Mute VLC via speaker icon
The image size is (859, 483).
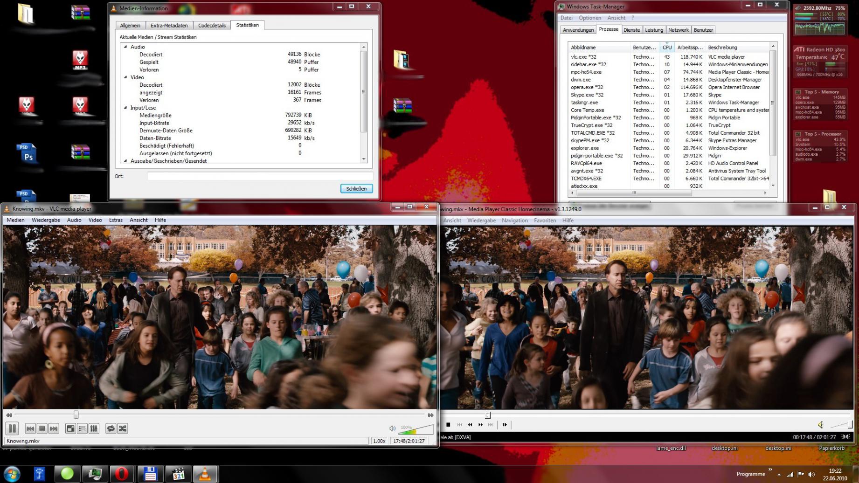click(x=392, y=428)
